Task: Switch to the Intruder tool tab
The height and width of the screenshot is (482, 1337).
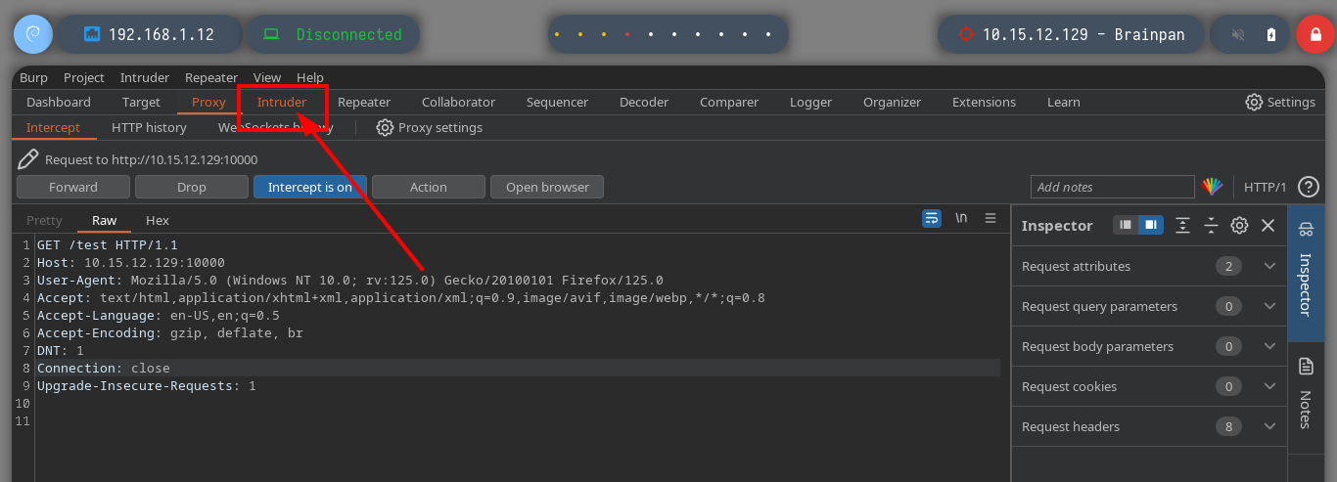Action: pos(282,102)
